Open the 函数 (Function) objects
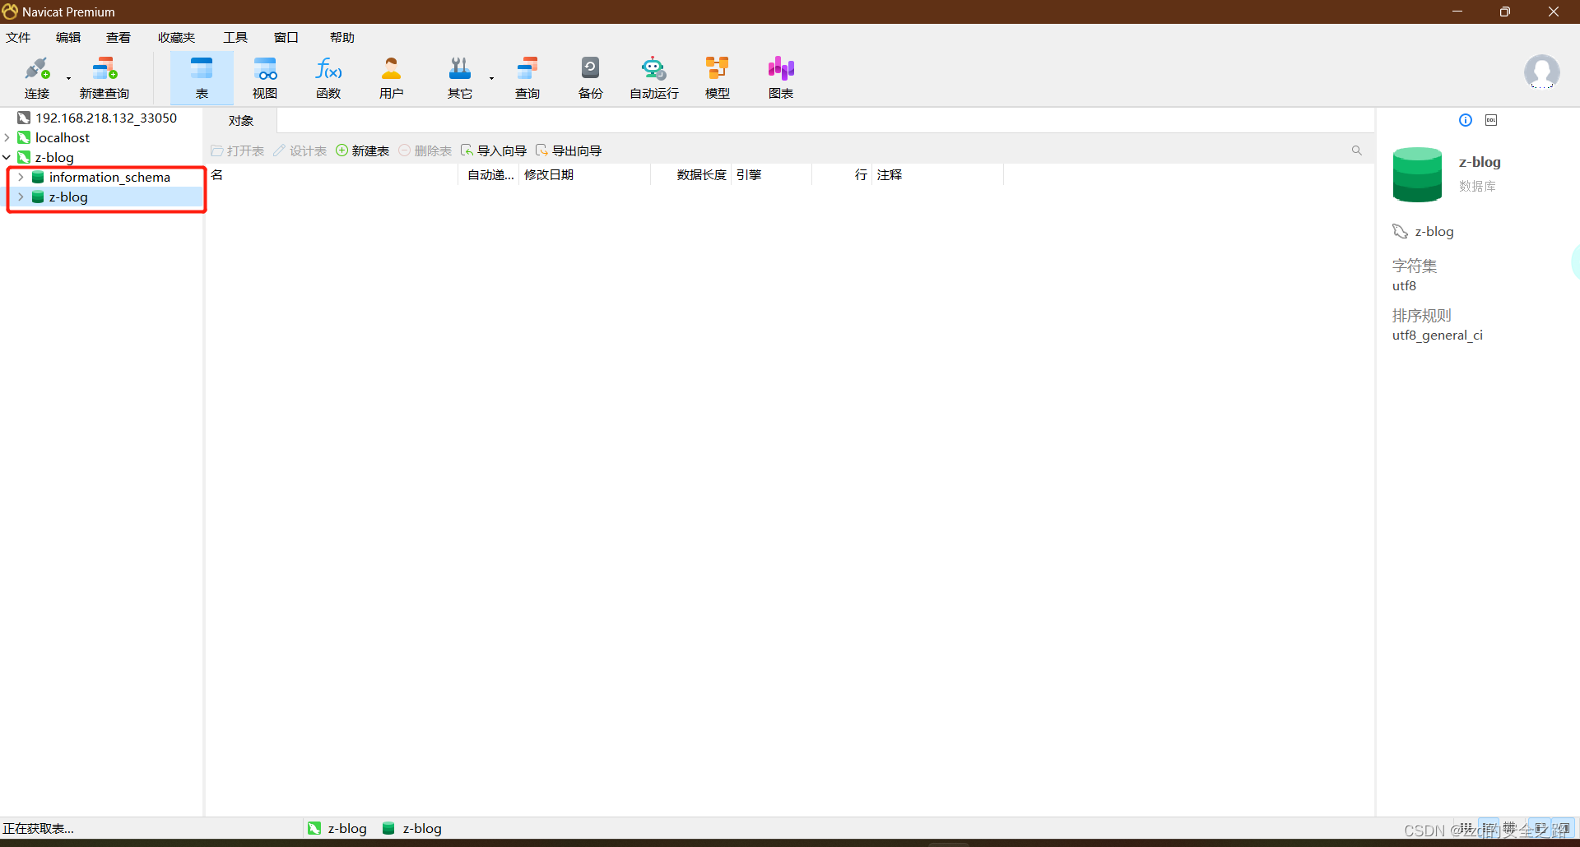The image size is (1580, 847). click(x=328, y=78)
